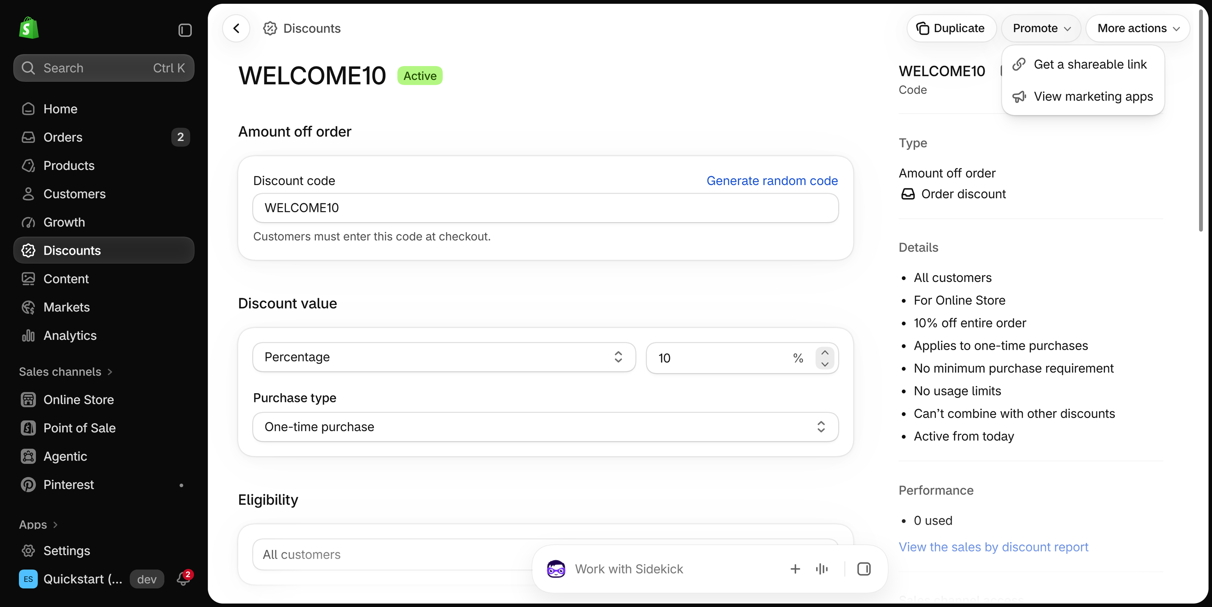The height and width of the screenshot is (607, 1212).
Task: Choose Get a shareable link
Action: tap(1083, 64)
